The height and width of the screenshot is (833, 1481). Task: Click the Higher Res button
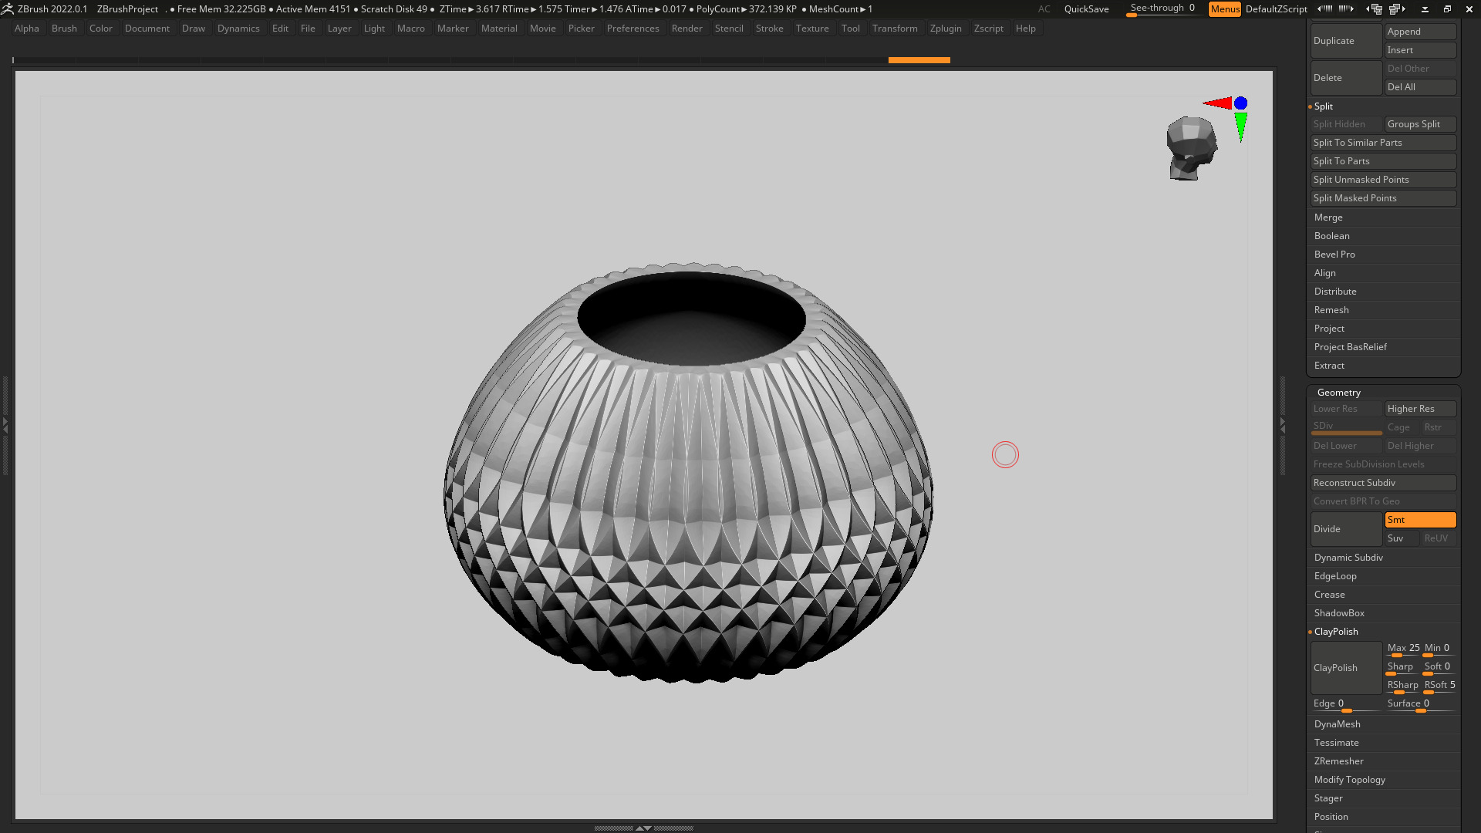[1420, 409]
